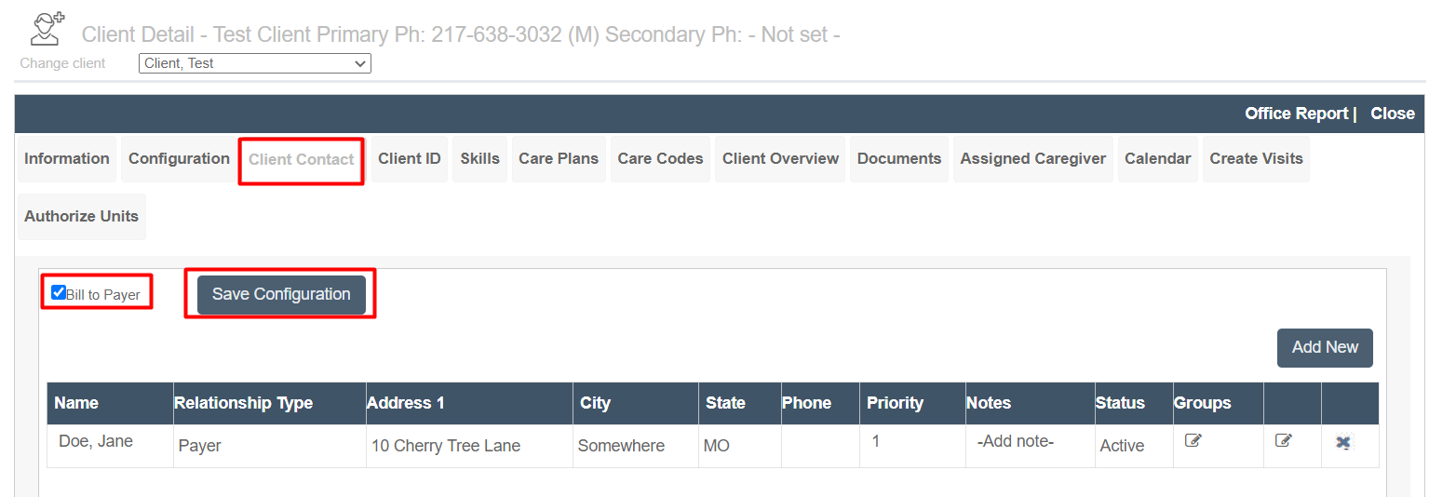Select the Client Contact tab

301,159
